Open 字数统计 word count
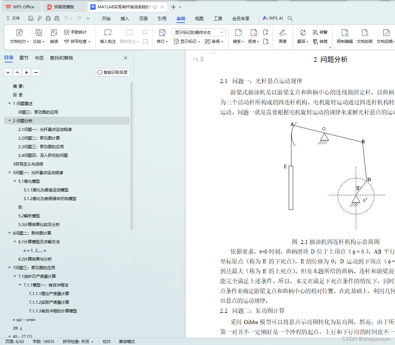The height and width of the screenshot is (345, 395). coord(75,32)
